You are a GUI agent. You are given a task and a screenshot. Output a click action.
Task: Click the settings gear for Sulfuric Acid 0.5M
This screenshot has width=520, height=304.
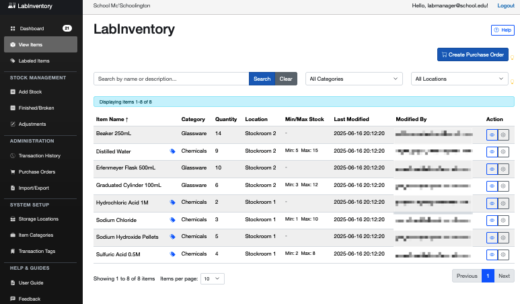[503, 254]
